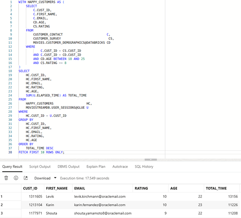Open results in new window icon
This screenshot has height=218, width=241.
pos(26,178)
